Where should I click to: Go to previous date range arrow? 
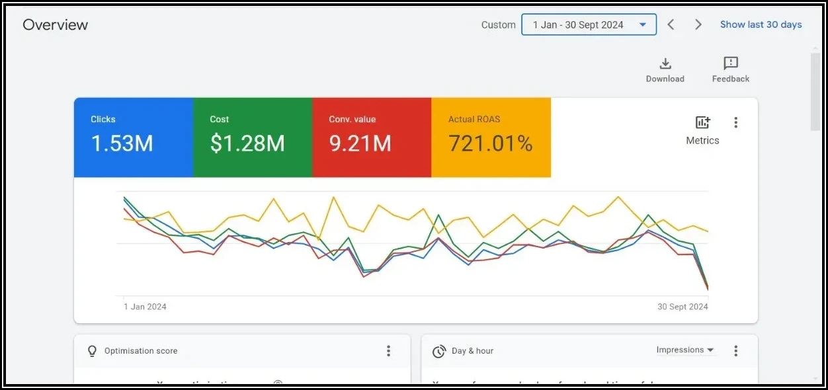tap(671, 25)
